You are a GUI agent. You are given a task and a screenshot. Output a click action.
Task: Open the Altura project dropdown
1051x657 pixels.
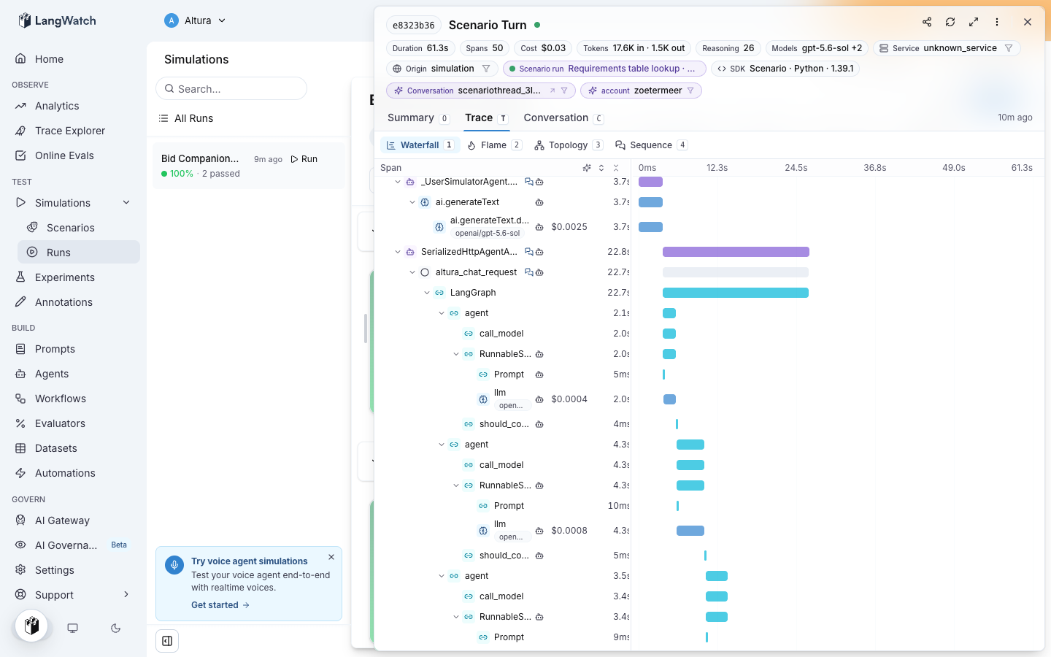coord(195,20)
